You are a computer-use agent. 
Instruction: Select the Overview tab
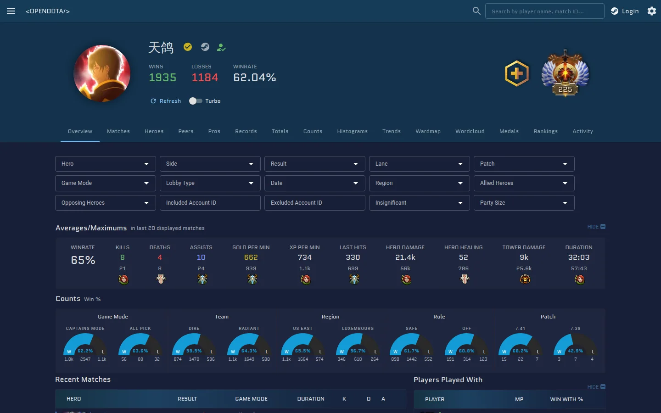click(80, 131)
